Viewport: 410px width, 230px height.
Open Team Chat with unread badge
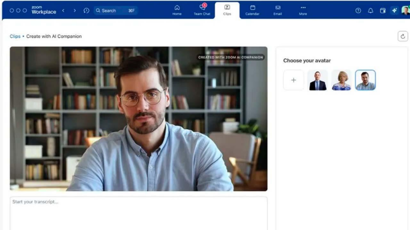202,10
